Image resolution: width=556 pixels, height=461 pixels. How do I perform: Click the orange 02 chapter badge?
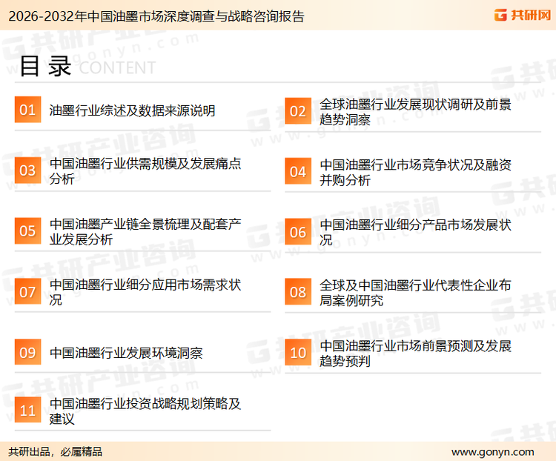coord(298,110)
